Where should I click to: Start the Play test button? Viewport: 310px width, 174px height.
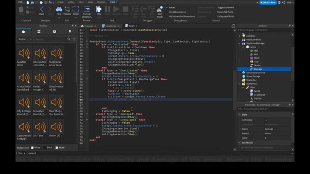(x=99, y=9)
